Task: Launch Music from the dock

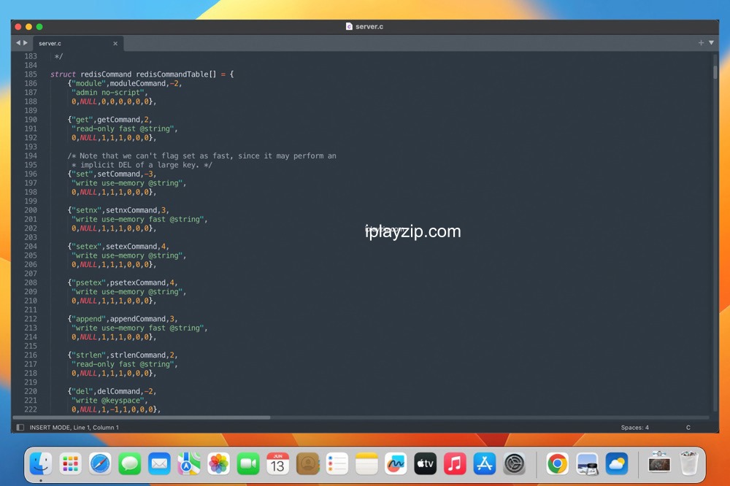Action: tap(455, 463)
